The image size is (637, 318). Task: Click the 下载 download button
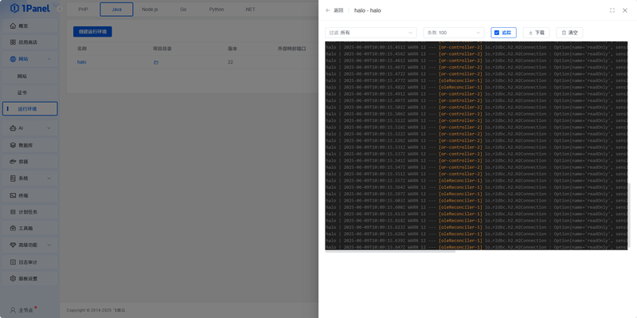(x=536, y=33)
